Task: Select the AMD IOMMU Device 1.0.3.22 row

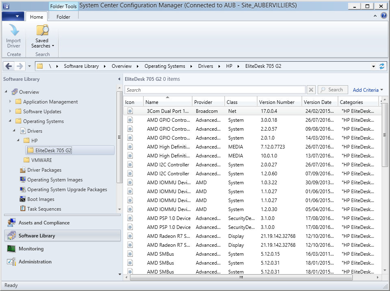Action: (x=252, y=183)
